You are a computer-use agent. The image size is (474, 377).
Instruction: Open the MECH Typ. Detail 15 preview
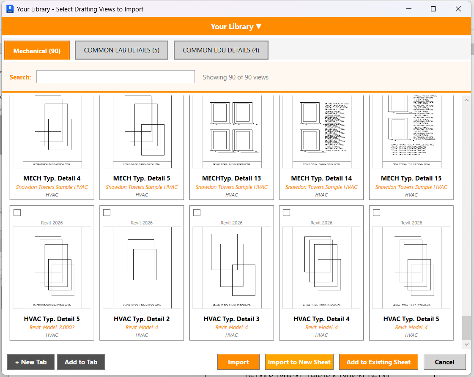(x=411, y=131)
